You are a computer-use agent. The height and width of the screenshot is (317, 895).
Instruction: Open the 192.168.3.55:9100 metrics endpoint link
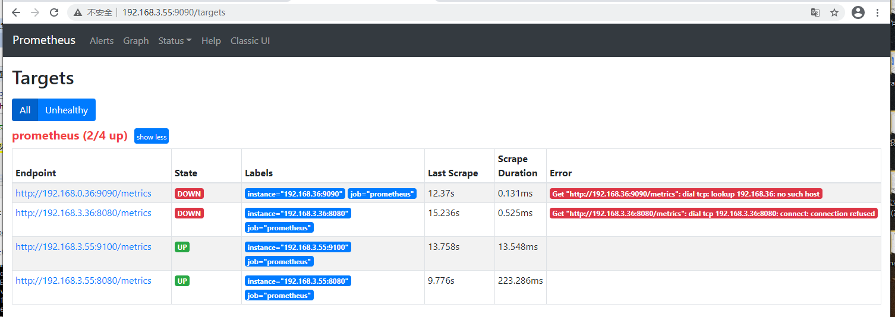pyautogui.click(x=84, y=247)
